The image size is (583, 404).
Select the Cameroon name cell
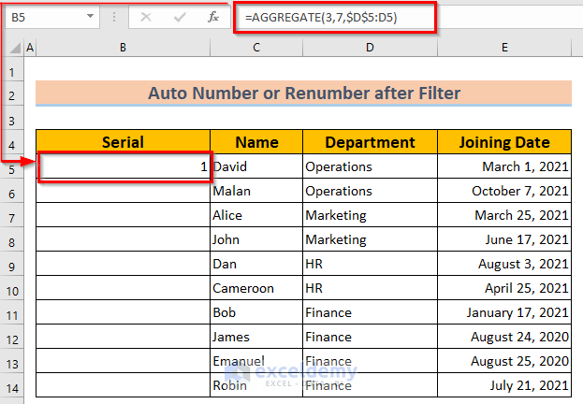[255, 289]
